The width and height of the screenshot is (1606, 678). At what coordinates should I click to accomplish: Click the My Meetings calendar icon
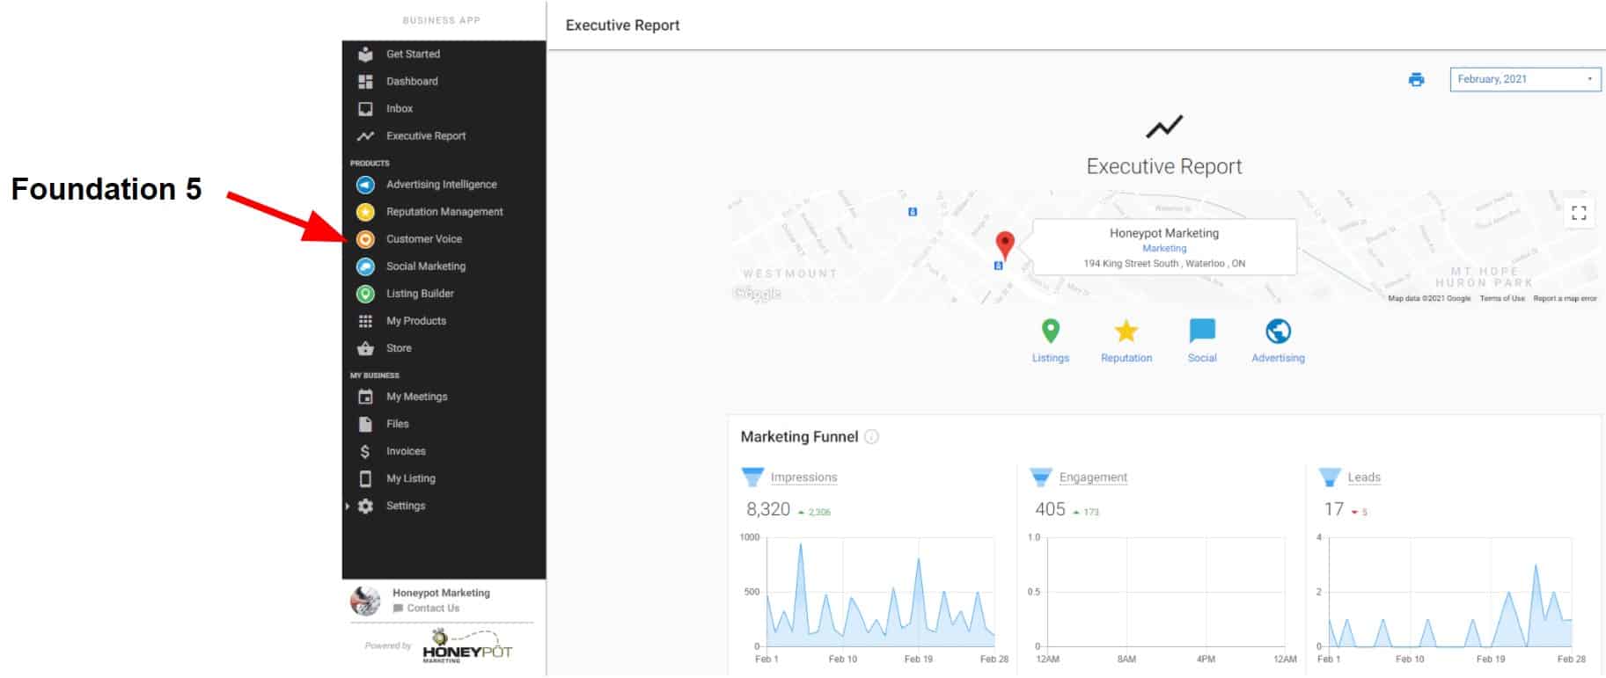[365, 397]
